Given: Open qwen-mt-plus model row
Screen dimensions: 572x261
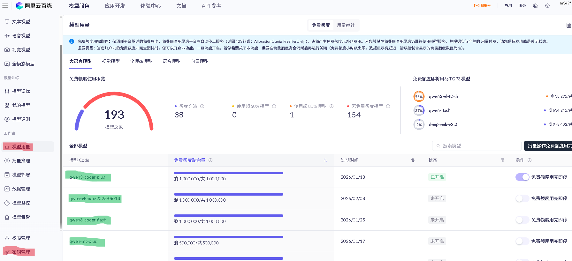Looking at the screenshot, I should (83, 241).
